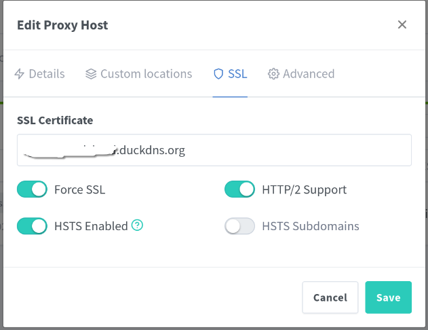
Task: Click the gear icon beside Advanced
Action: (273, 74)
